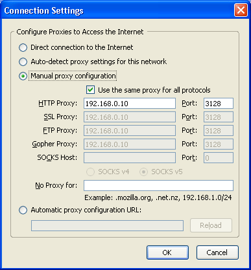Click the Gopher Proxy address field

[130, 144]
